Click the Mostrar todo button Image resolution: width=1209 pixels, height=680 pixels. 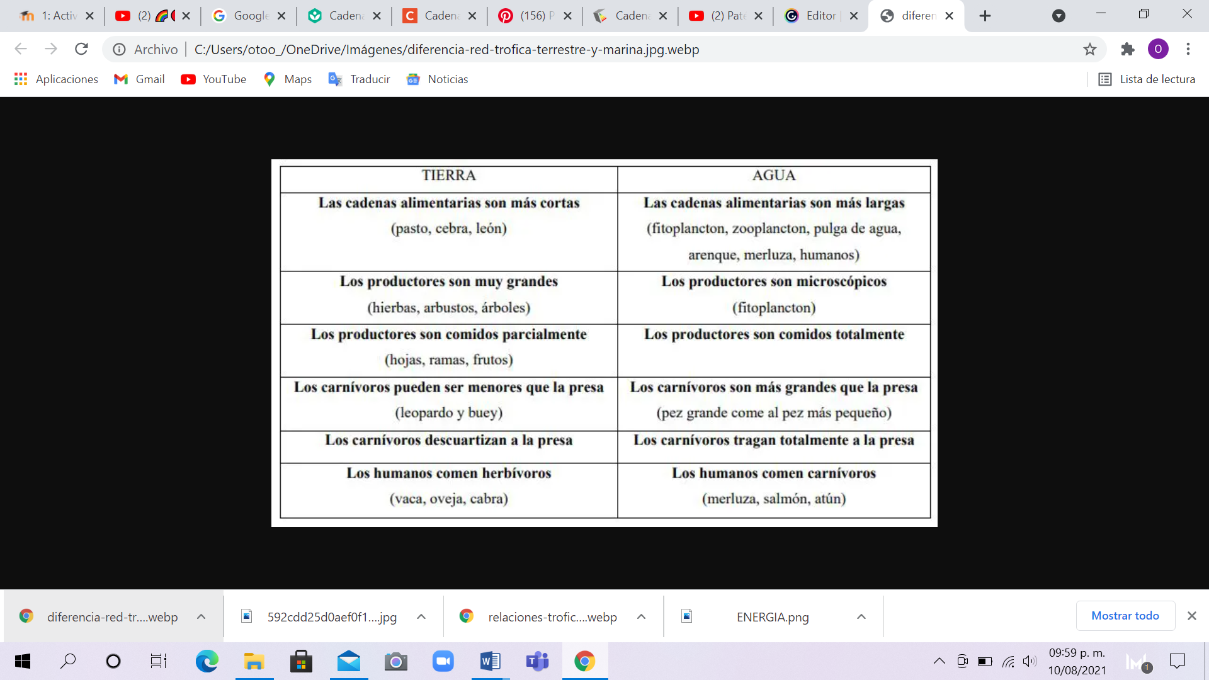tap(1125, 615)
